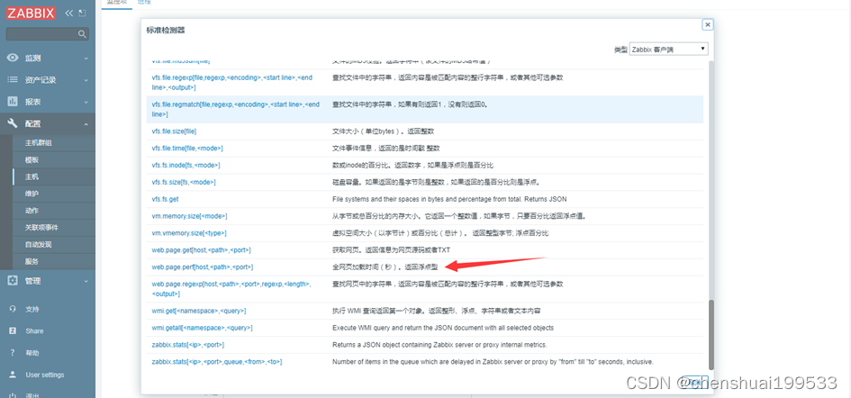Click the description 'Execute WMI query and return the JSON'
Image resolution: width=851 pixels, height=398 pixels.
click(443, 328)
